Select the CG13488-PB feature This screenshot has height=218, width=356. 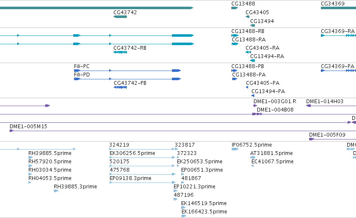248,66
